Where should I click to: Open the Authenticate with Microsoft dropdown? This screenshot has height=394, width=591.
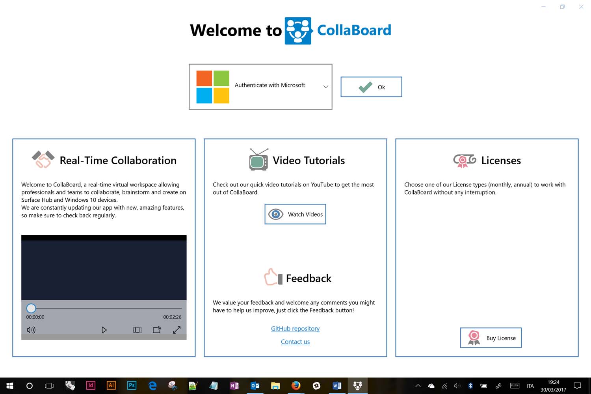pyautogui.click(x=260, y=87)
